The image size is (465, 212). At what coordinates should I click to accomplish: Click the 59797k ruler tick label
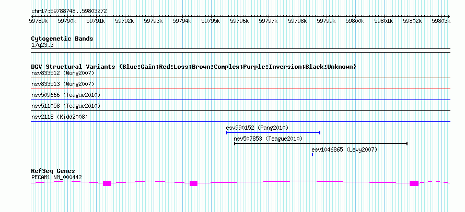pyautogui.click(x=268, y=21)
